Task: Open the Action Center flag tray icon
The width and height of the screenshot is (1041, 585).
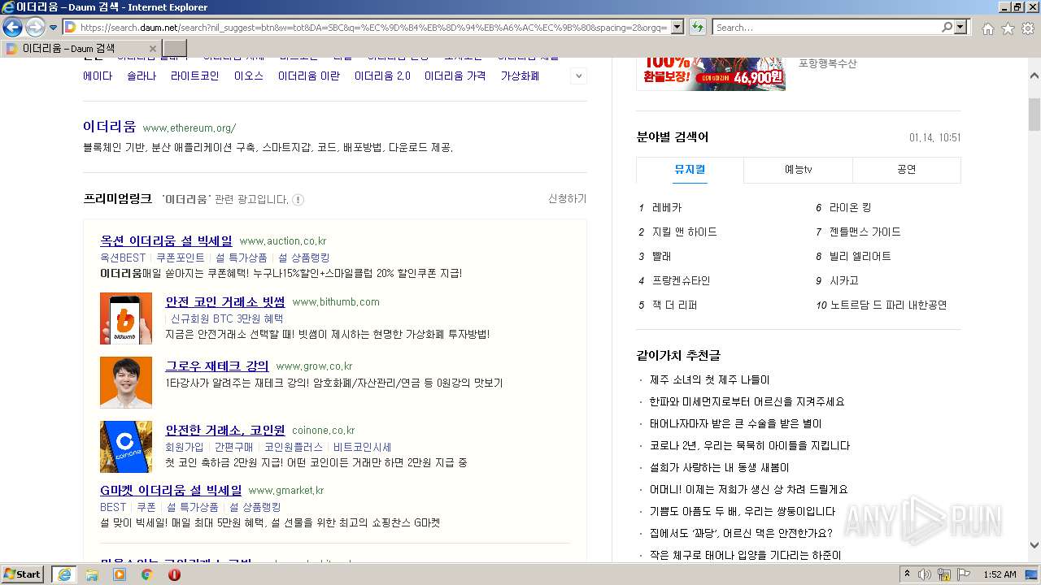Action: pyautogui.click(x=964, y=574)
